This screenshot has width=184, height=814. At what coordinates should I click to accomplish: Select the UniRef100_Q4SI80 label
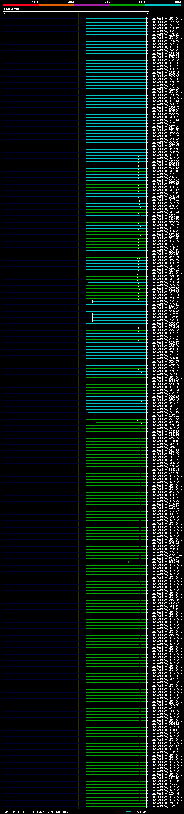point(165,635)
